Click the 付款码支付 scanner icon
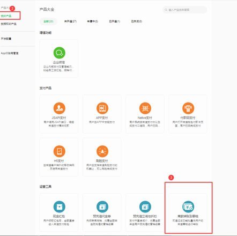 [x=188, y=108]
